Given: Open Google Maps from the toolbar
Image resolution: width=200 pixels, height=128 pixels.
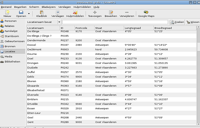Looking at the screenshot, I should (146, 13).
